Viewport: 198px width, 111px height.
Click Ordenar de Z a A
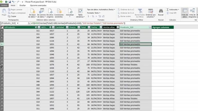(126, 13)
